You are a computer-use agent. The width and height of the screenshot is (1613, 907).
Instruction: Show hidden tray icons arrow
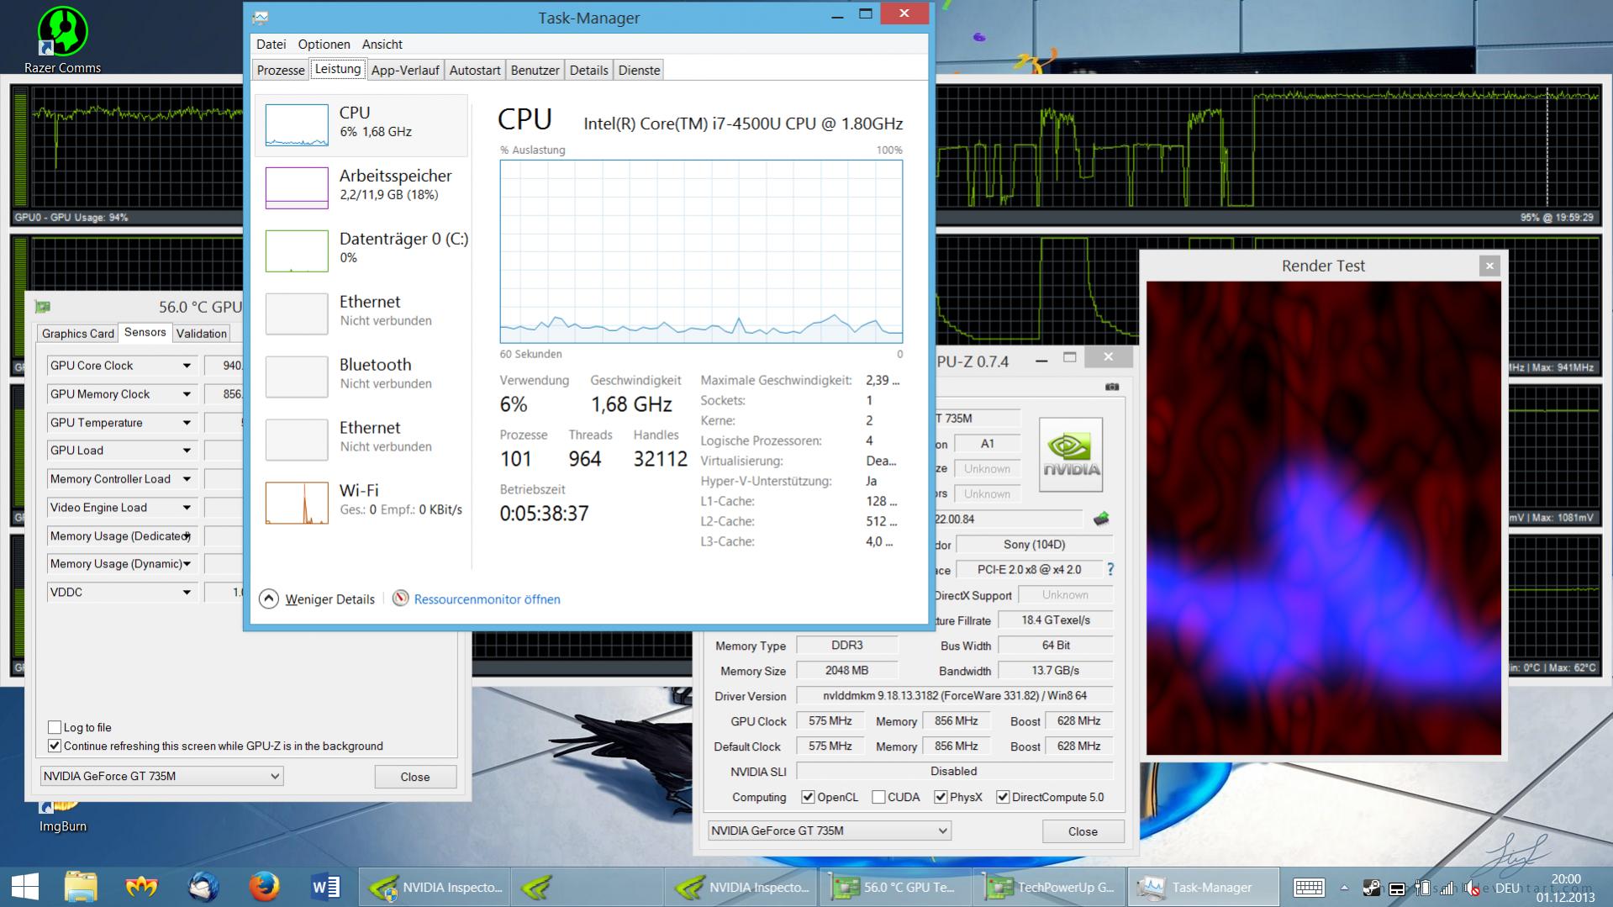pyautogui.click(x=1344, y=888)
